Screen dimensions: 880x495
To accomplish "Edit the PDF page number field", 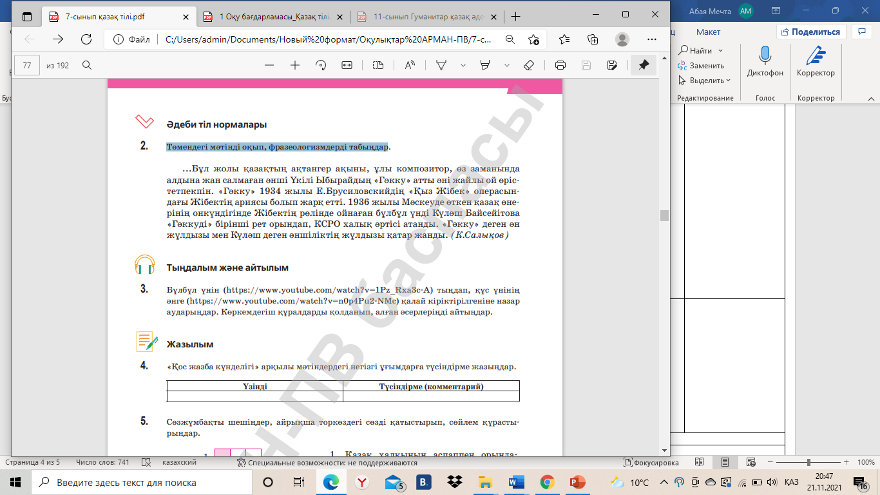I will coord(27,66).
